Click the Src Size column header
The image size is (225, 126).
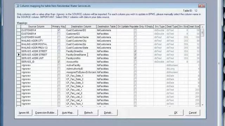tap(183, 27)
